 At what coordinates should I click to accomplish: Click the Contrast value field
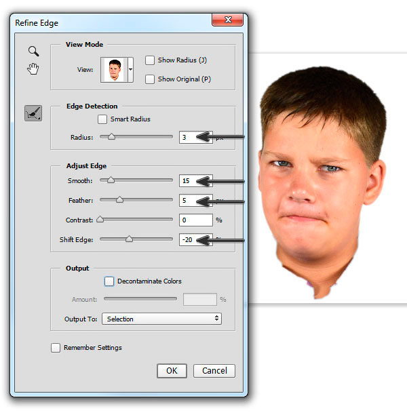[x=196, y=220]
